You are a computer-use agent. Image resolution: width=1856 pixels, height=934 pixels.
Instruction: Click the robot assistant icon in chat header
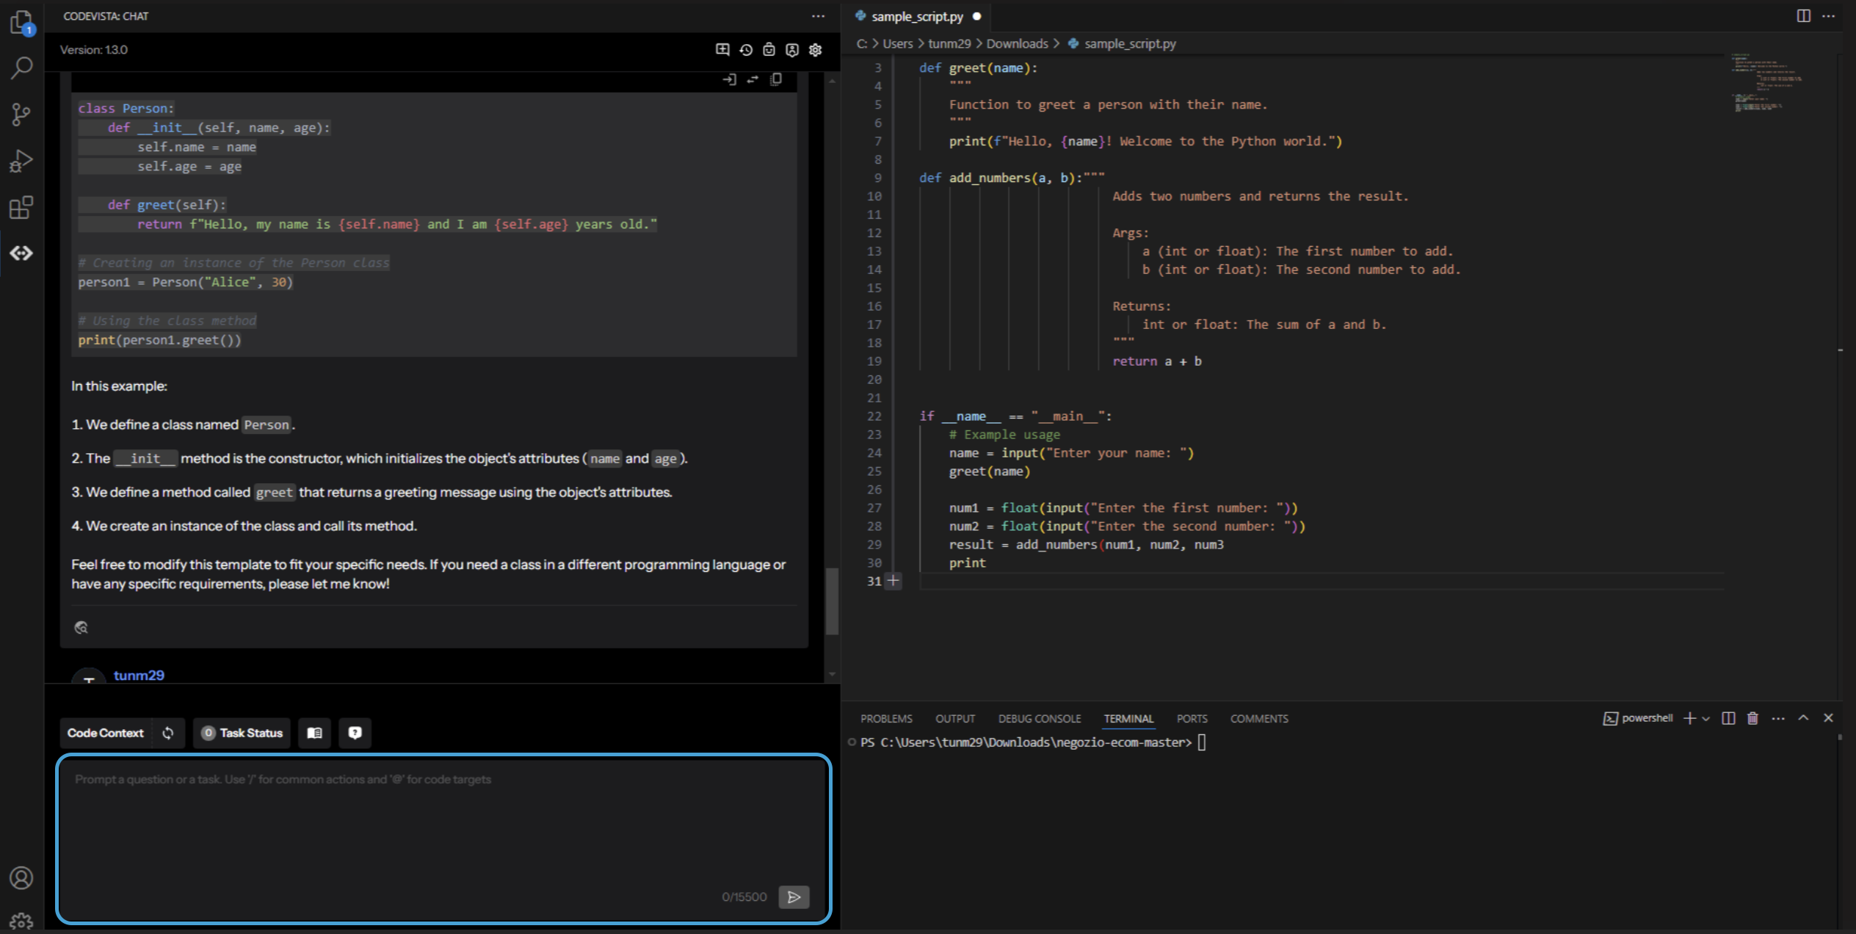(769, 50)
